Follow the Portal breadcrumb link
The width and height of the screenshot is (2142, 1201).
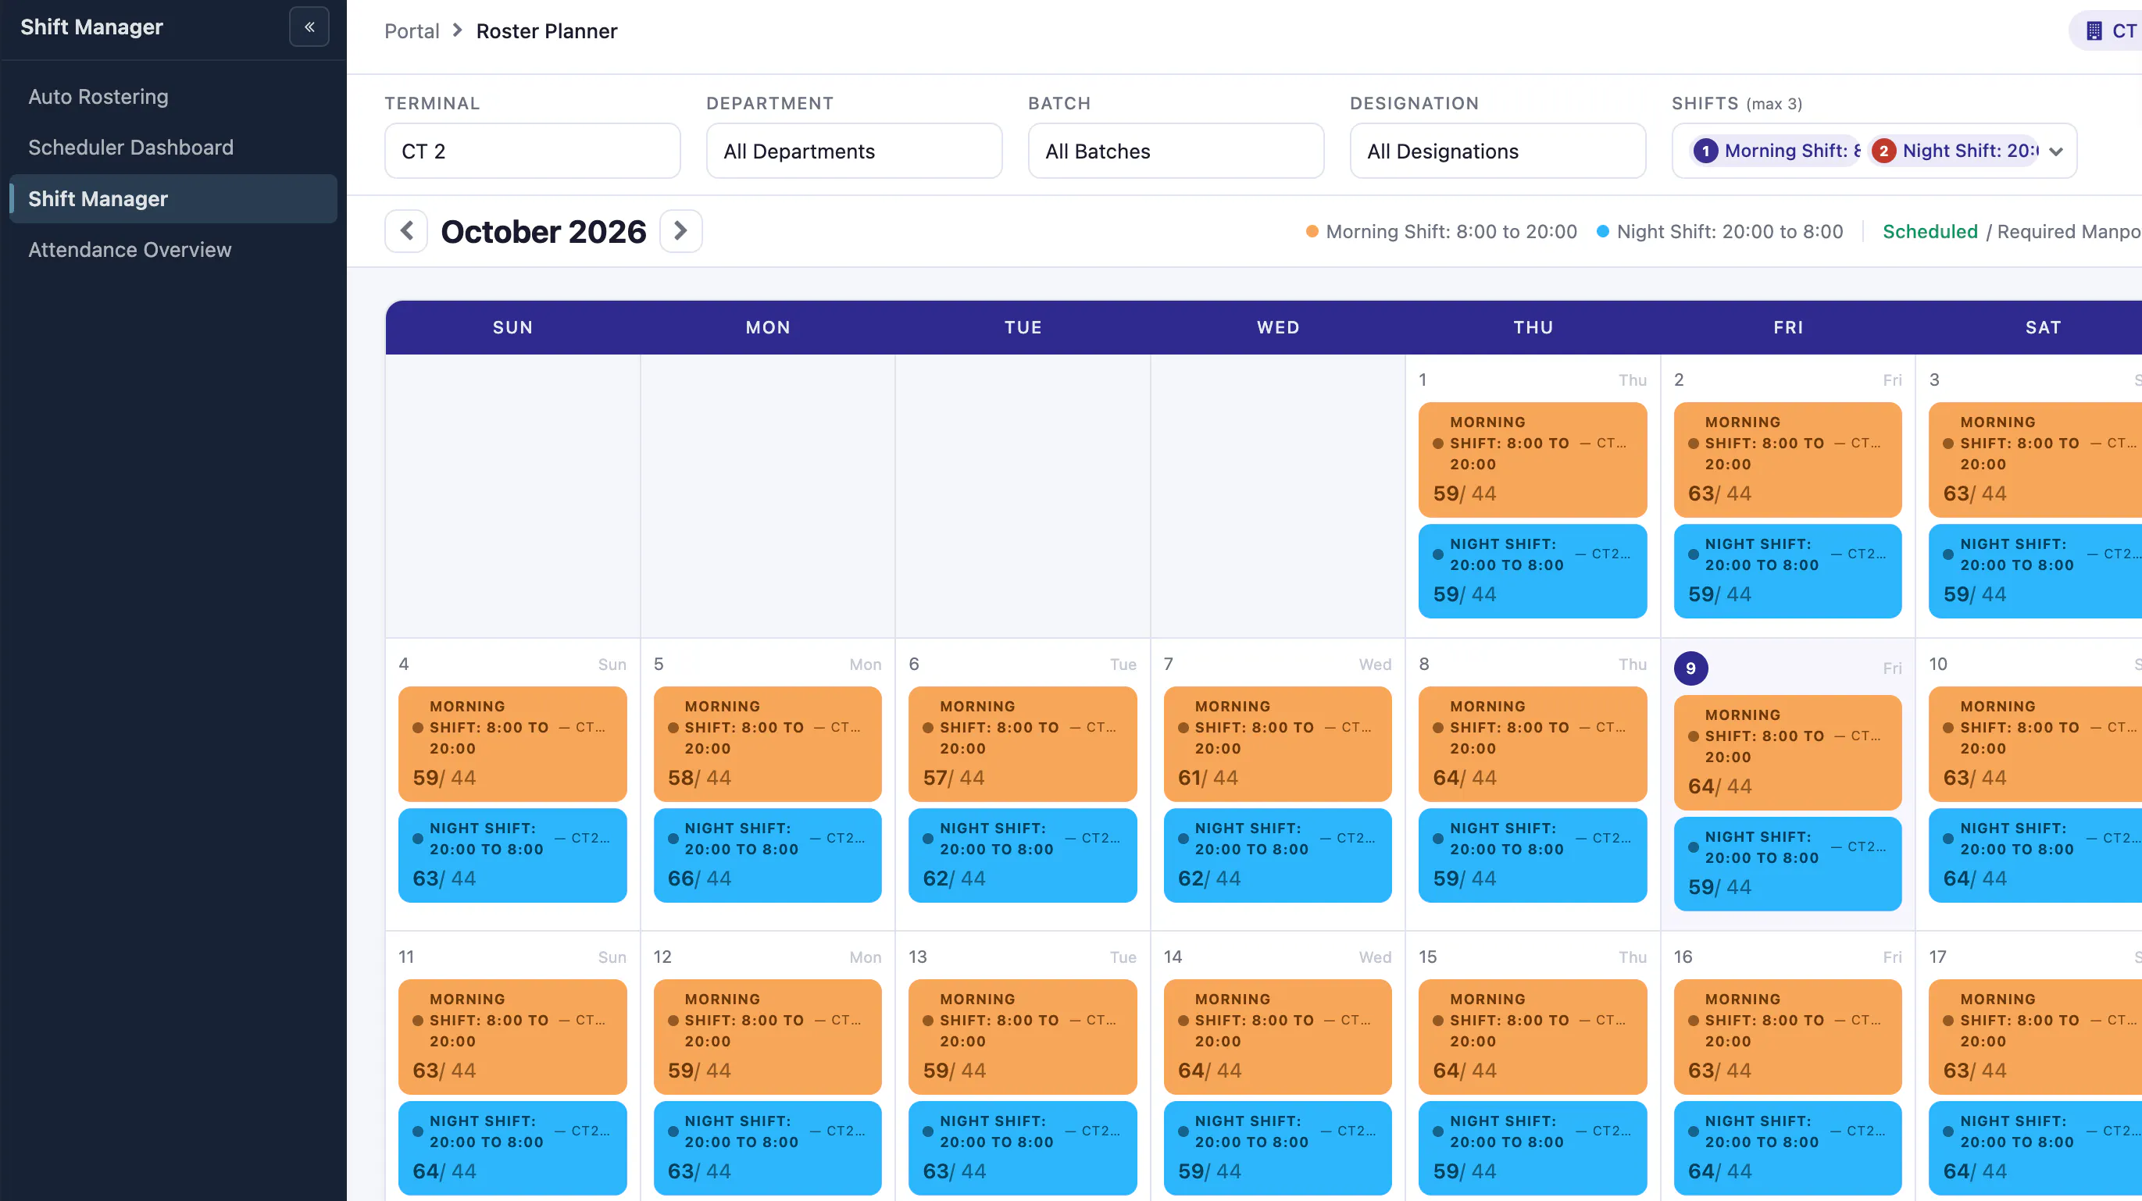click(x=412, y=30)
